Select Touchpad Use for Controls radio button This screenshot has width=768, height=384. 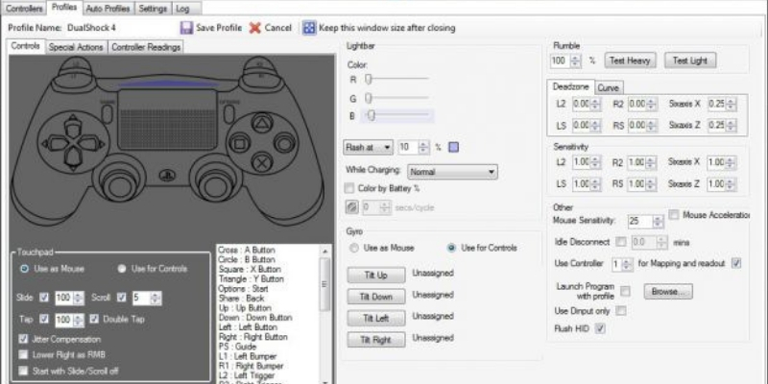(122, 269)
